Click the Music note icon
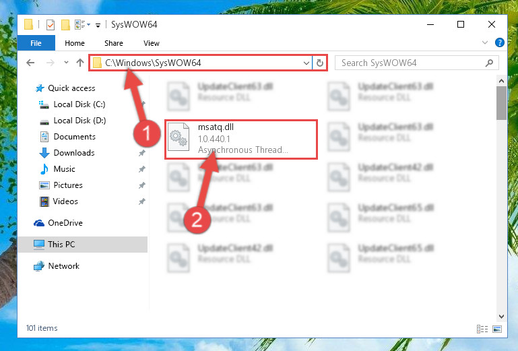This screenshot has width=518, height=351. (44, 169)
